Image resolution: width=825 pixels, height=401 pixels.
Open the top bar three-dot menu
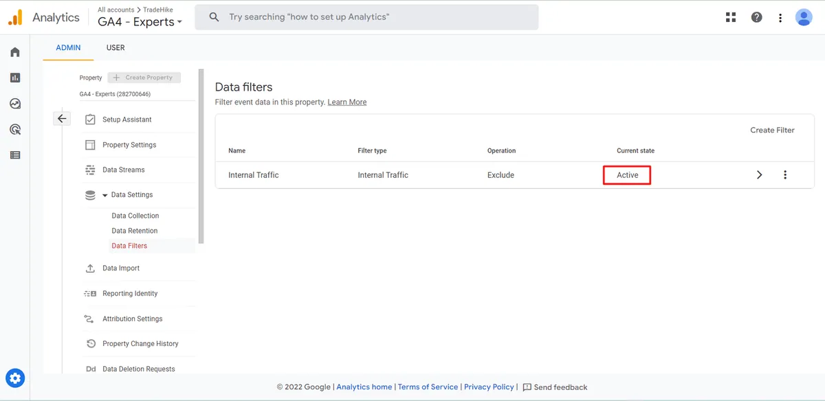(x=780, y=18)
